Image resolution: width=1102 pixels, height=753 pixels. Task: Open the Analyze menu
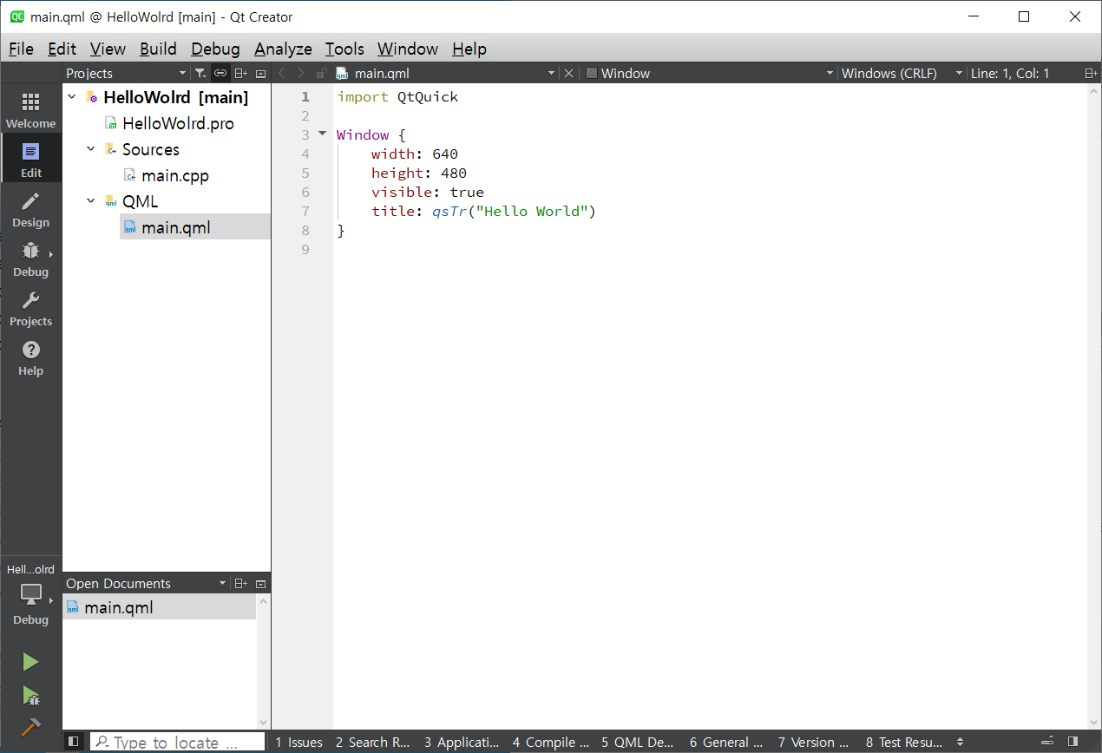tap(283, 49)
